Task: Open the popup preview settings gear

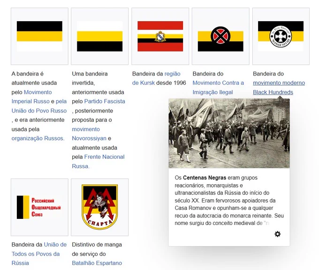Action: [x=277, y=234]
